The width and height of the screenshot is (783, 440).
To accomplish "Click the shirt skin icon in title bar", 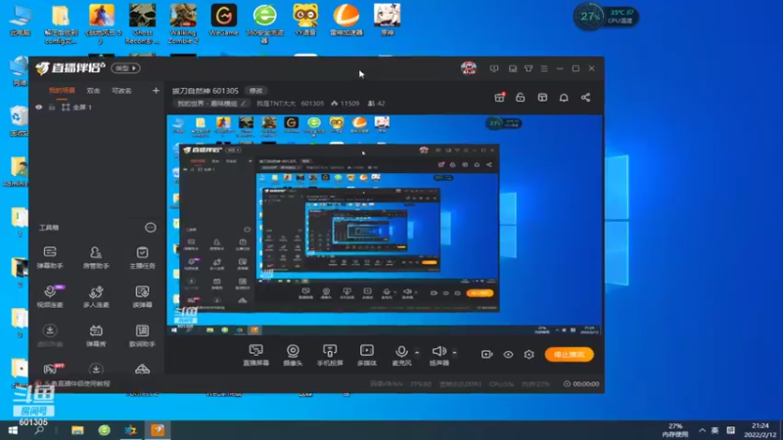I will pyautogui.click(x=529, y=68).
